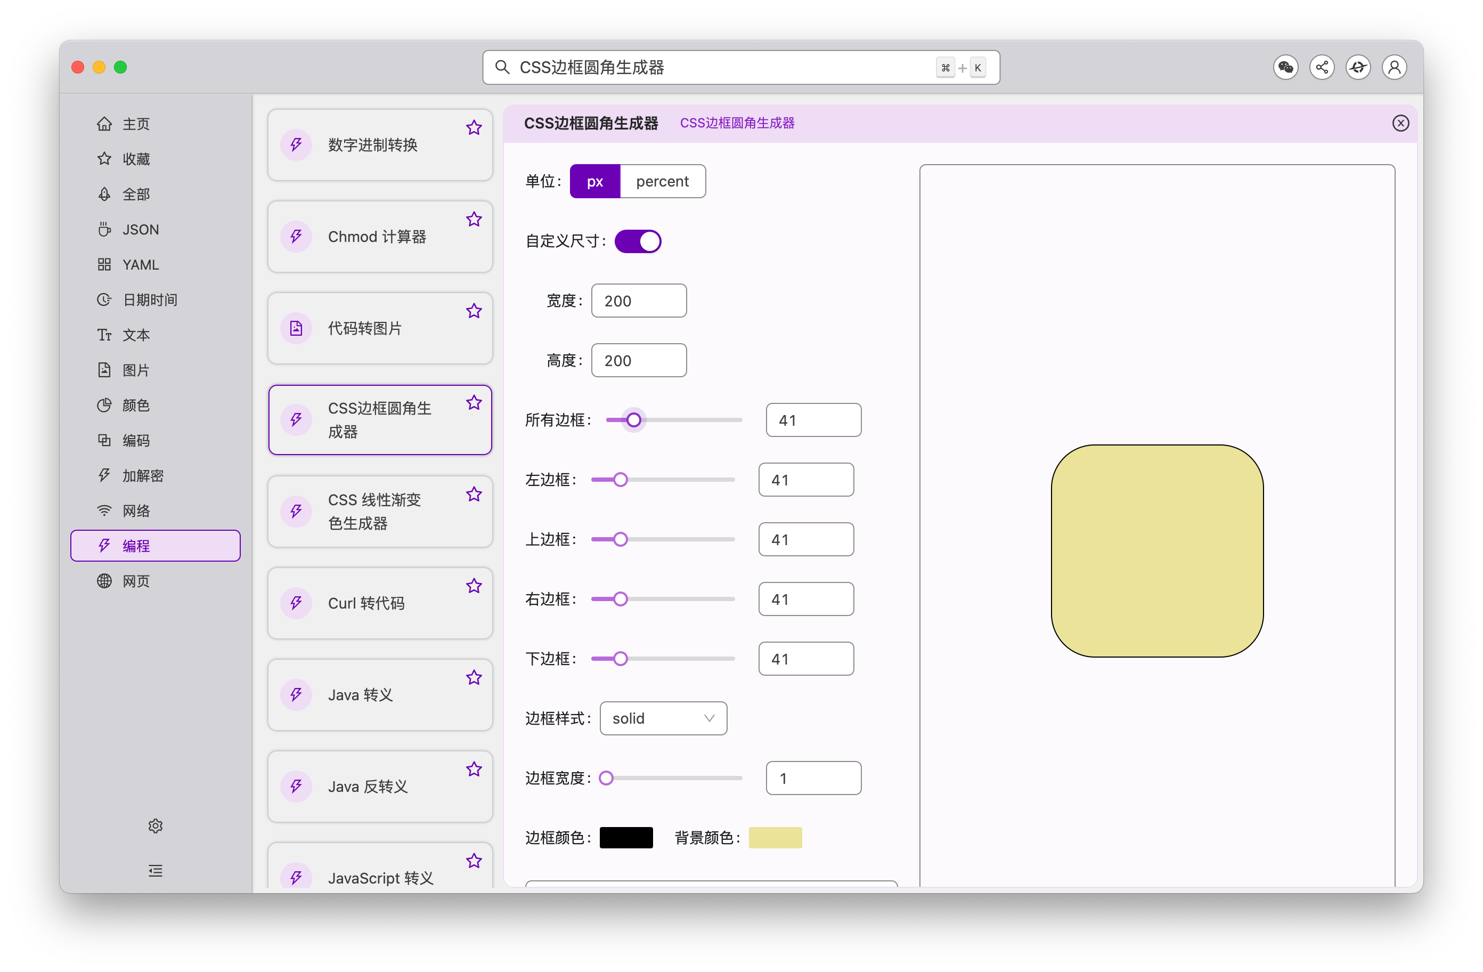1483x972 pixels.
Task: Toggle the 自定义尺寸 switch off
Action: click(638, 241)
